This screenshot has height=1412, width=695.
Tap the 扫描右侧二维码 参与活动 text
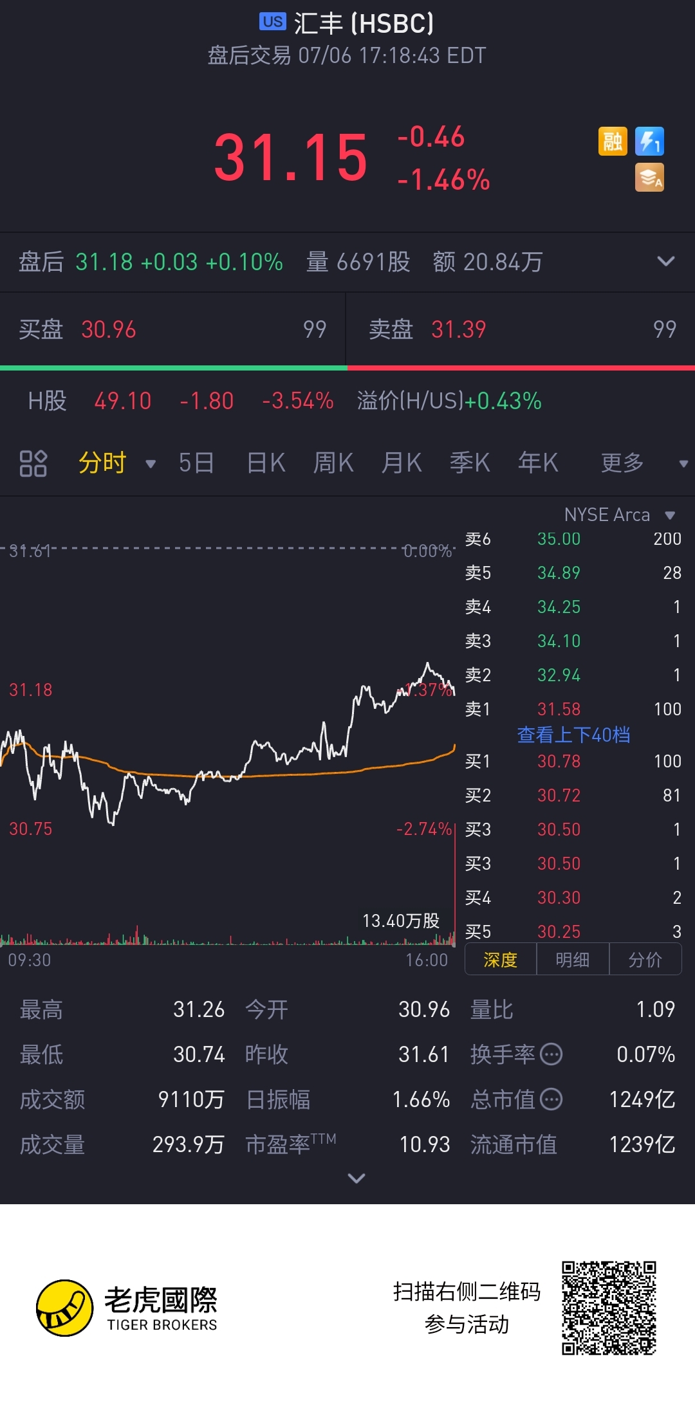tap(467, 1308)
